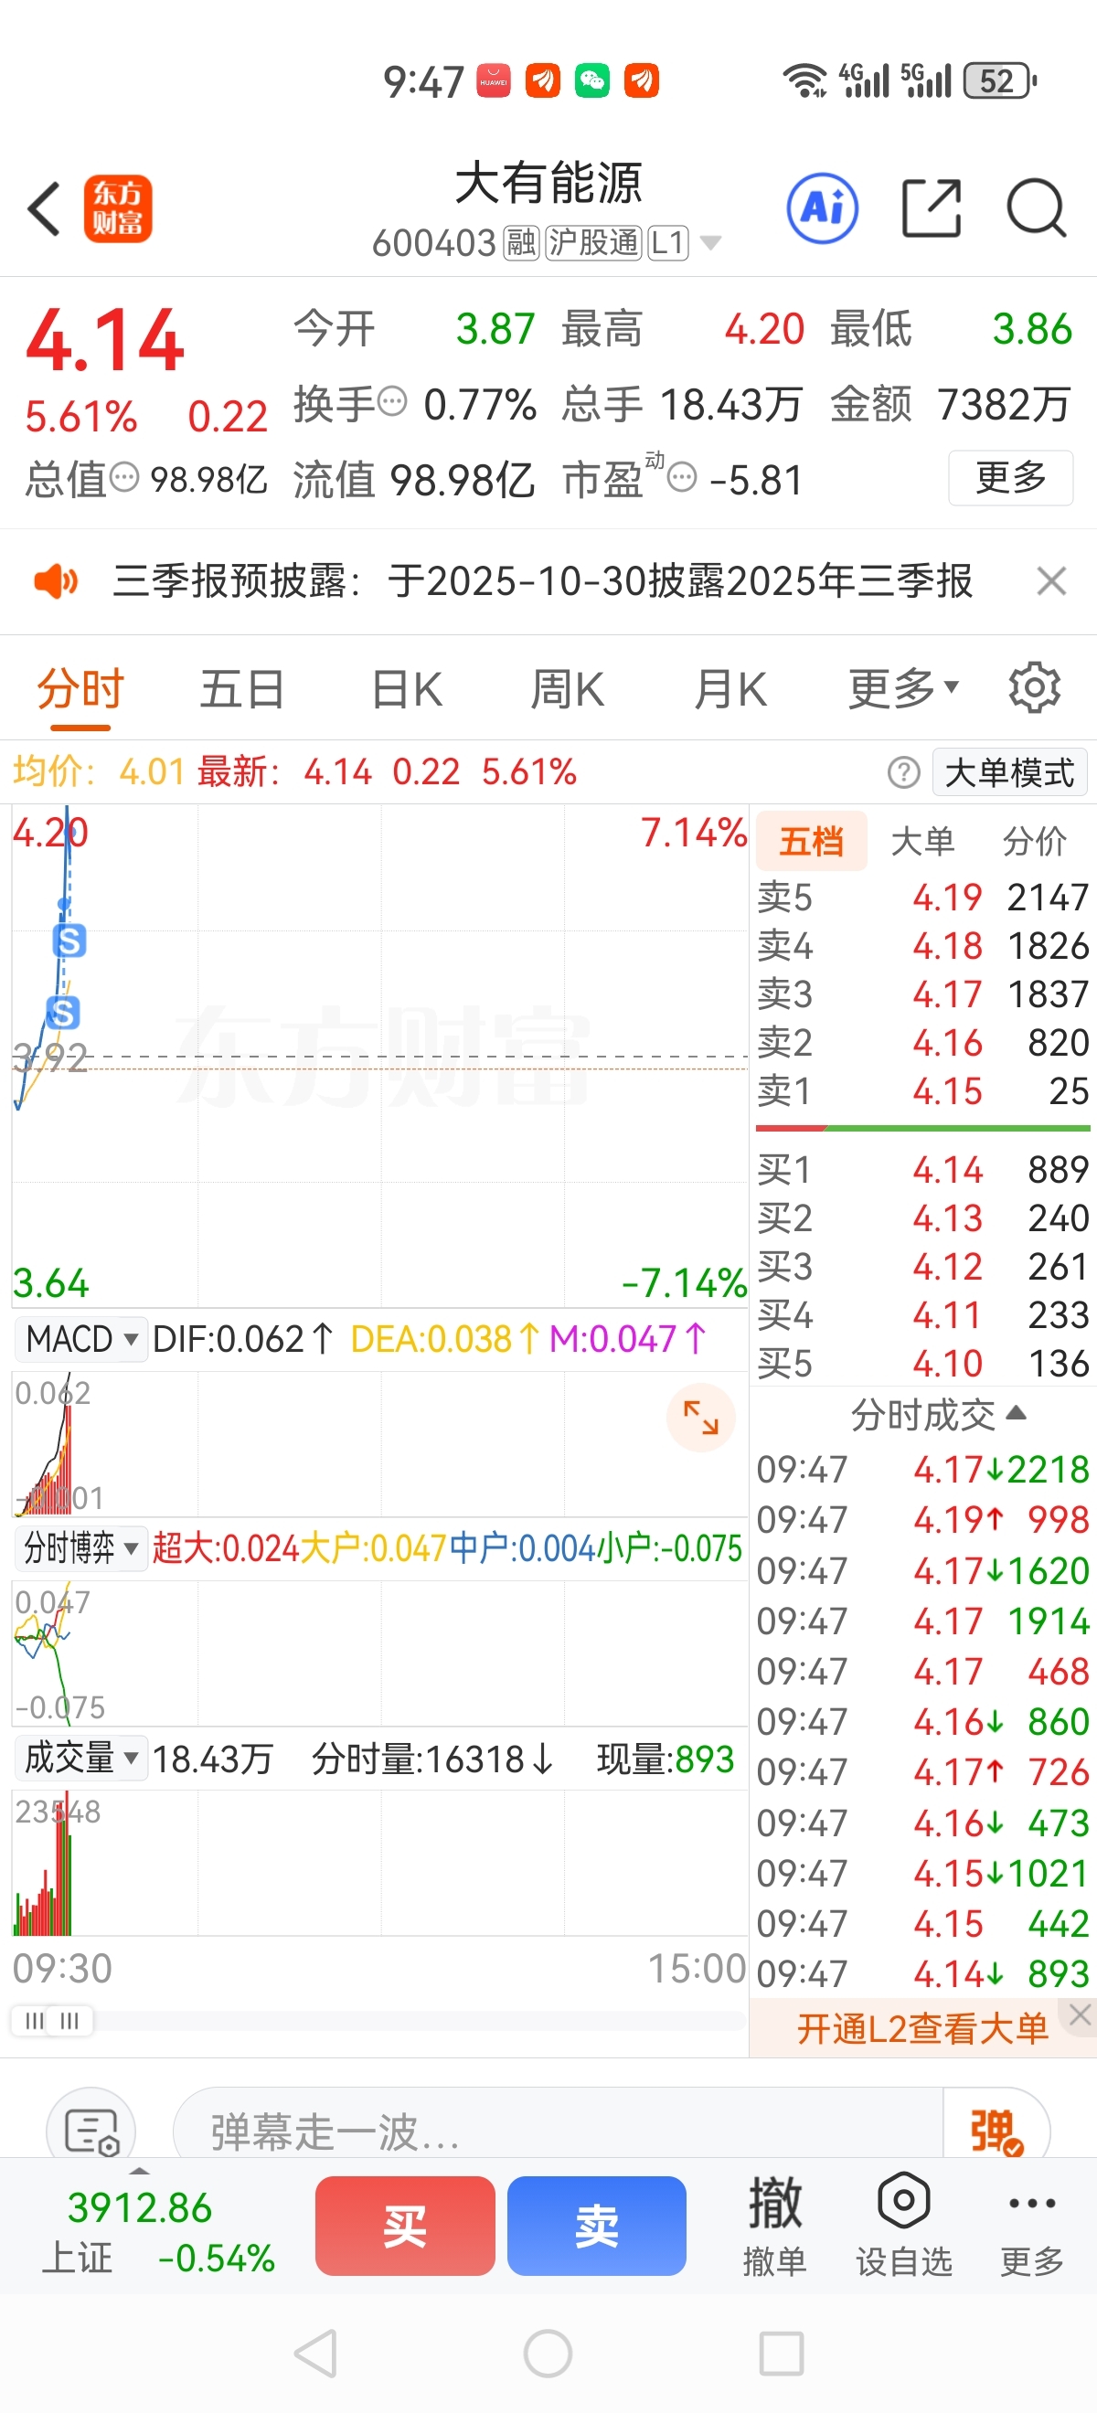
Task: Tap the help question mark icon
Action: pos(903,772)
